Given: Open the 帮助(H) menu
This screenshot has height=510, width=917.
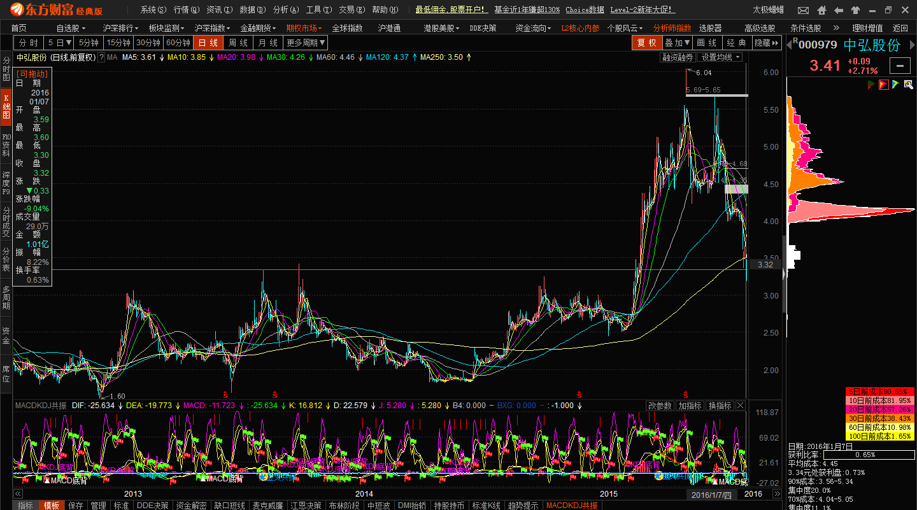Looking at the screenshot, I should pos(385,10).
